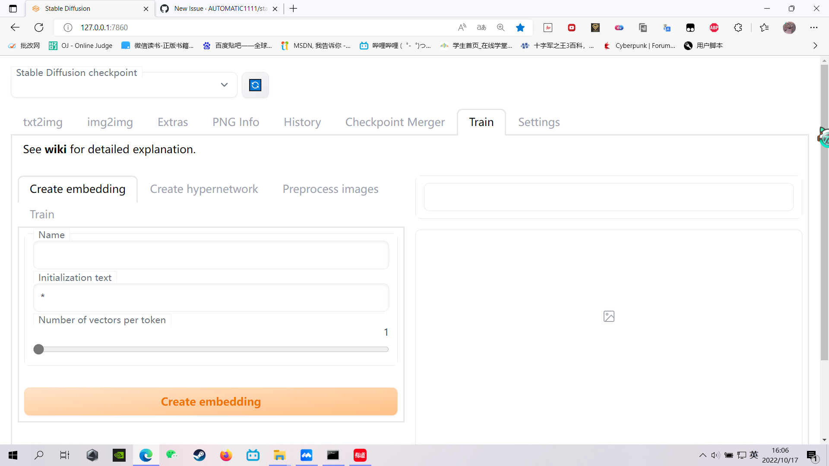Image resolution: width=829 pixels, height=466 pixels.
Task: Switch to the Preprocess images tab
Action: tap(330, 189)
